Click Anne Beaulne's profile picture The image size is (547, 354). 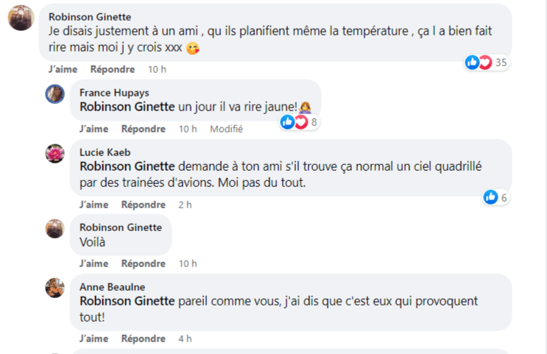55,288
